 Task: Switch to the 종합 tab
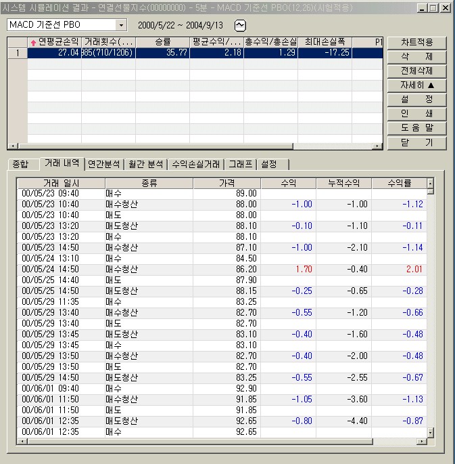click(20, 164)
